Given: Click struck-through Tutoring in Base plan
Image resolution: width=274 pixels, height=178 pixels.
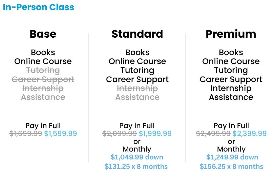Looking at the screenshot, I should 43,70.
